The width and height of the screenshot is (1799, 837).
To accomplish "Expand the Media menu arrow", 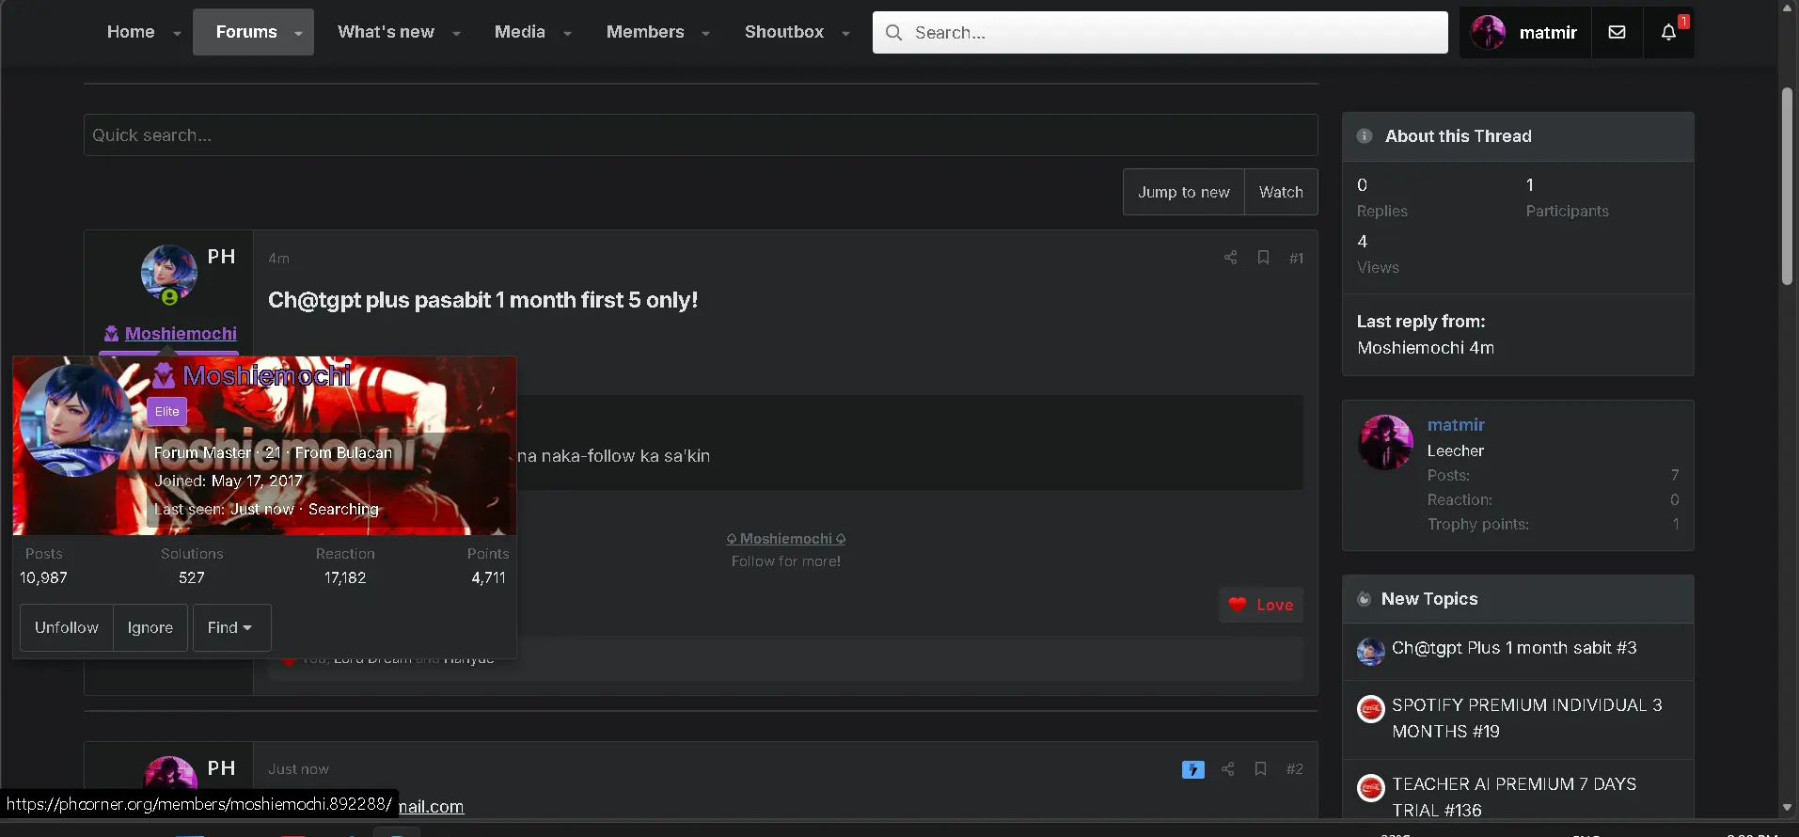I will (567, 33).
